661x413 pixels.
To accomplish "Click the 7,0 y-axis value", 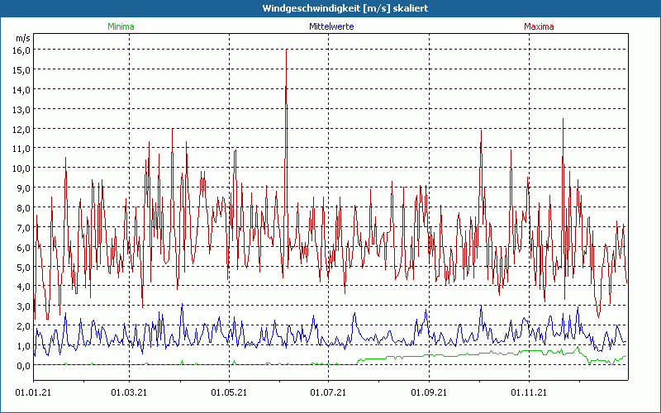I will (x=25, y=228).
